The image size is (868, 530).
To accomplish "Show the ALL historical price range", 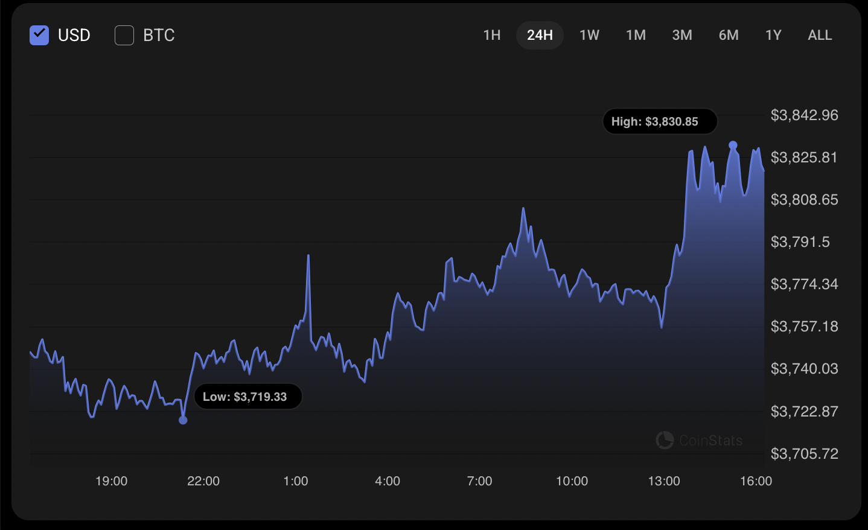I will [820, 35].
